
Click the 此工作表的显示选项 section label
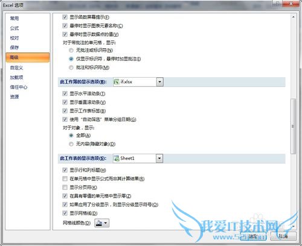pos(83,159)
